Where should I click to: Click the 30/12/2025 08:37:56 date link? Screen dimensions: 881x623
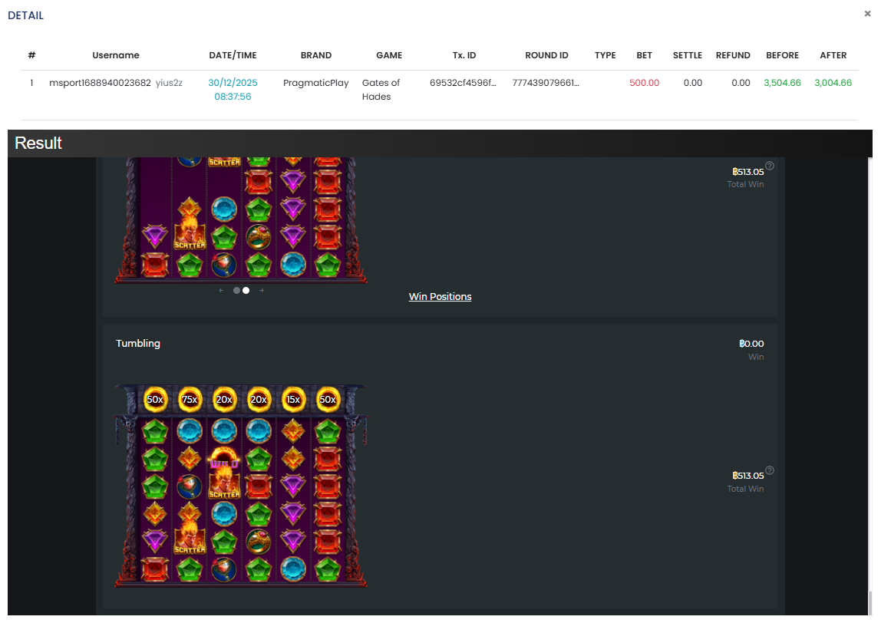coord(233,90)
